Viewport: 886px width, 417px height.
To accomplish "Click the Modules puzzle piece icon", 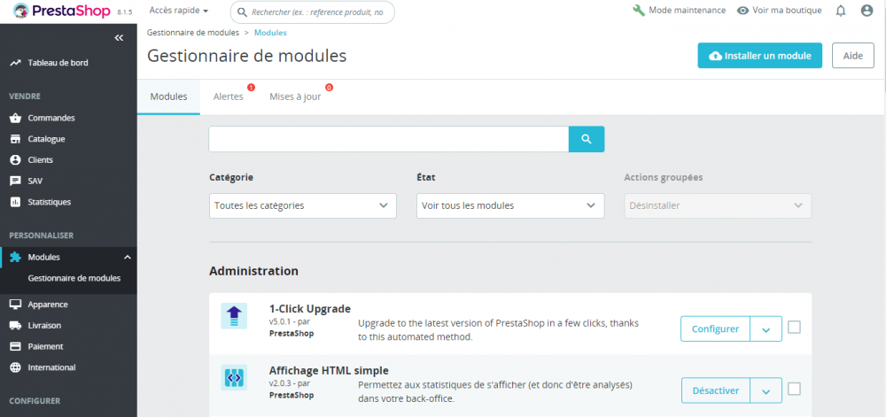I will click(x=16, y=258).
